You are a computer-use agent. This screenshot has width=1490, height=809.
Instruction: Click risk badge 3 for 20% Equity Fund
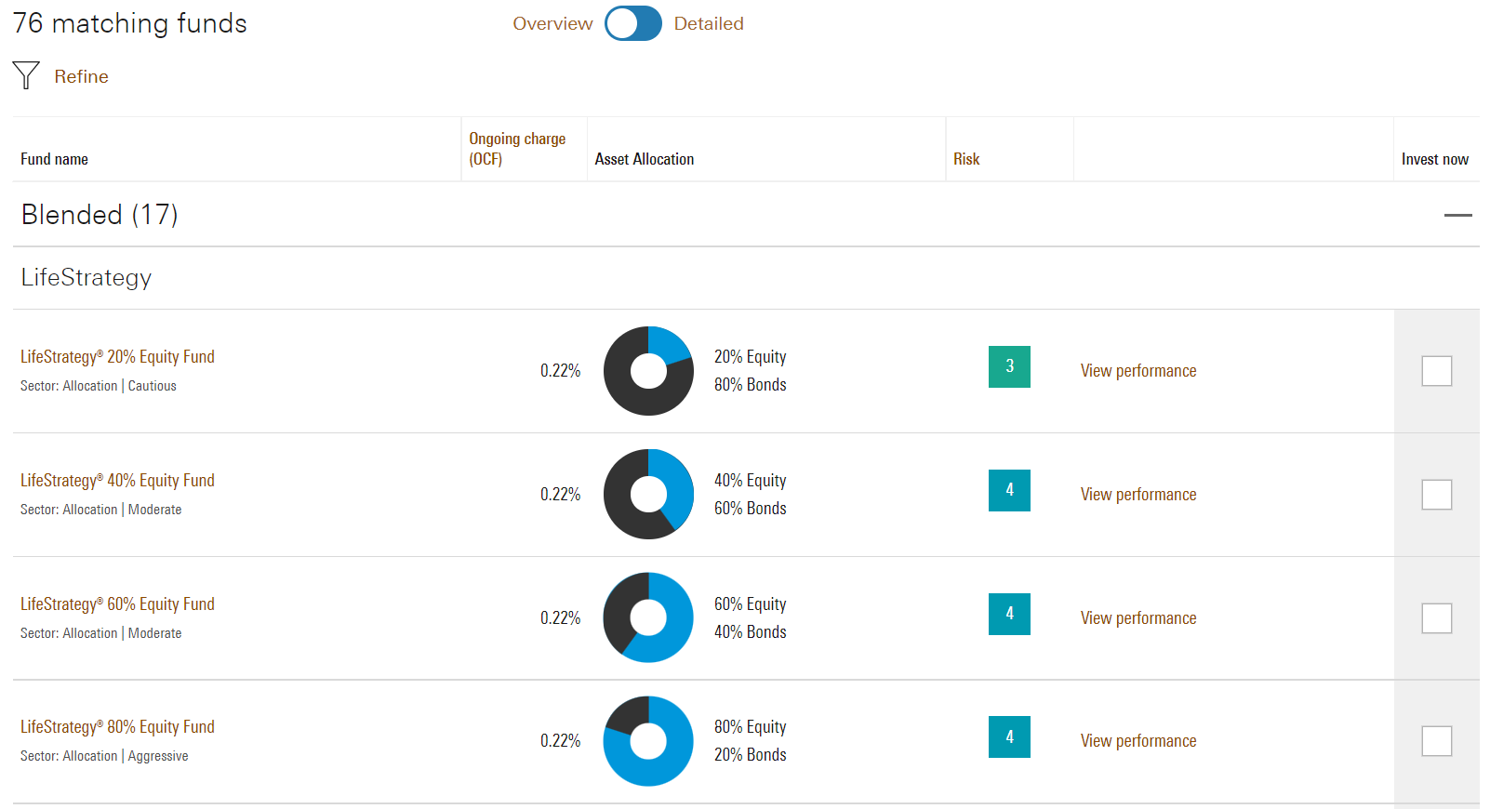tap(1009, 366)
